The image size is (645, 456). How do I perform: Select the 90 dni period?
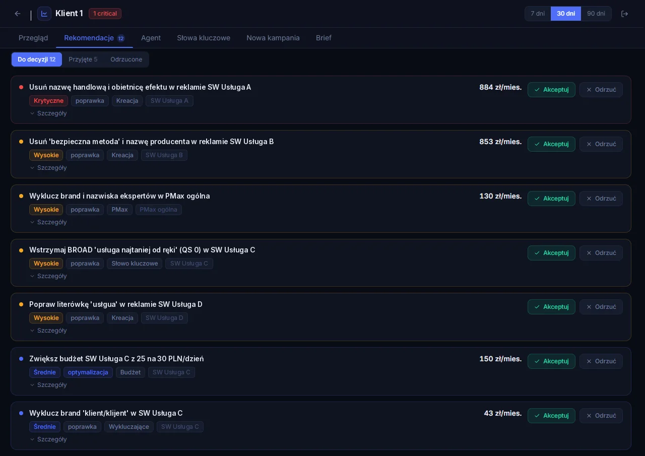(596, 14)
